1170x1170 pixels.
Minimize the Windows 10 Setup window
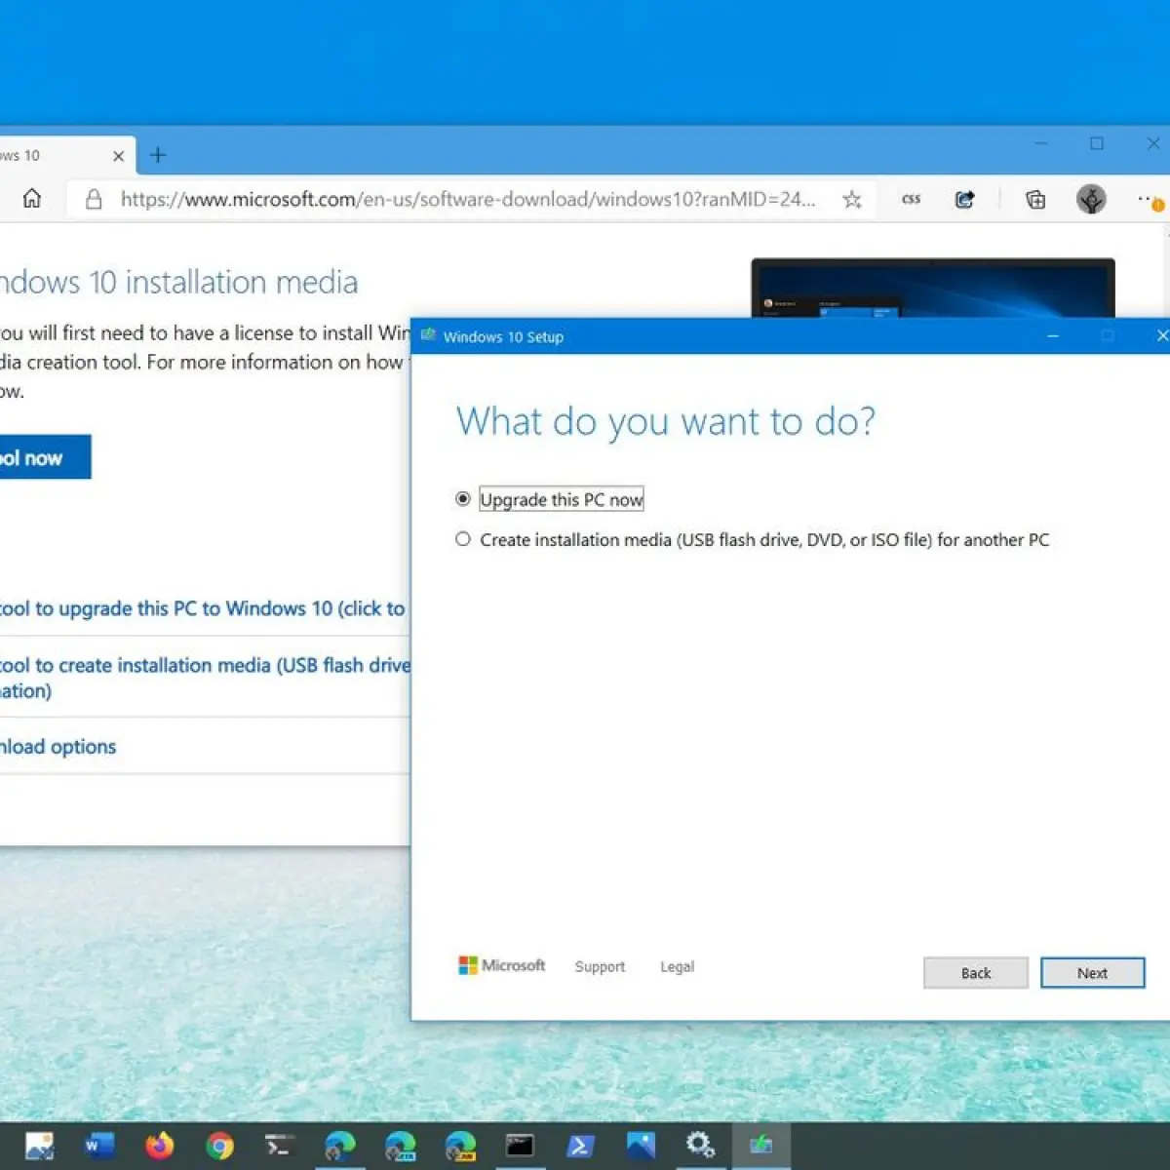coord(1053,335)
